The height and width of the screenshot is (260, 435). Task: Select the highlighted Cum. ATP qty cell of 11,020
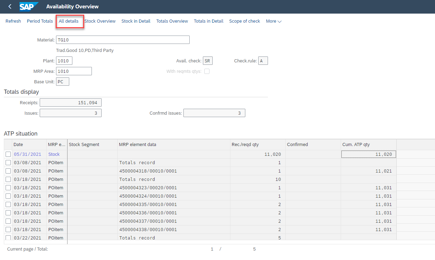point(368,154)
